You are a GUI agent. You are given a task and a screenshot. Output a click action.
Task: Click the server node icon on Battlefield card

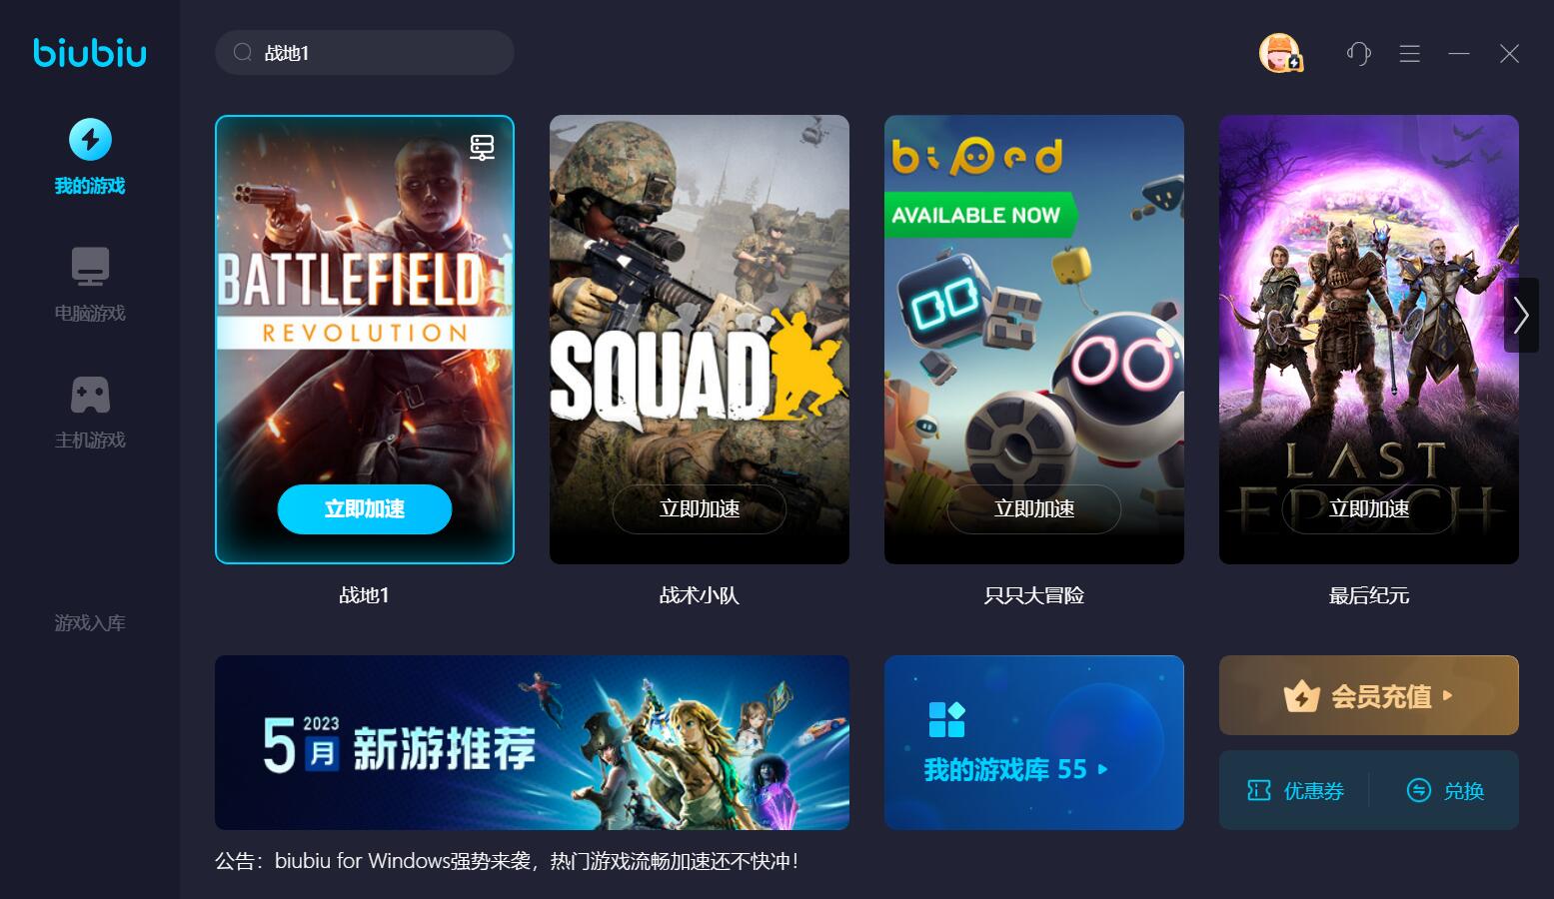483,148
